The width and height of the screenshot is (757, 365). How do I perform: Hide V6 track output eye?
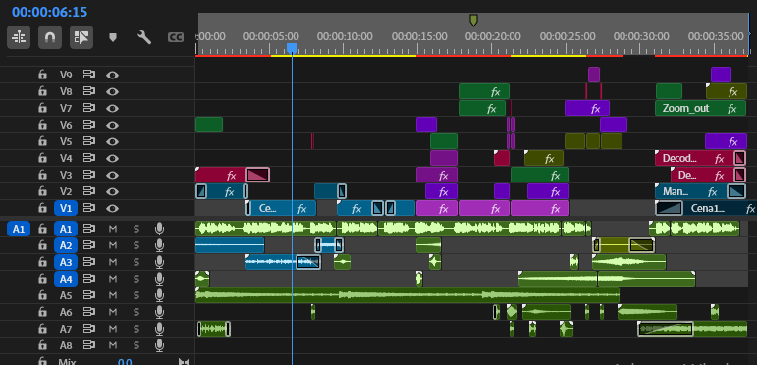(x=113, y=125)
